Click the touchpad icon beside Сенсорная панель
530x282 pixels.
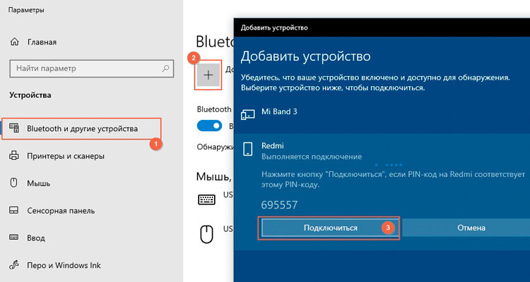coord(14,211)
